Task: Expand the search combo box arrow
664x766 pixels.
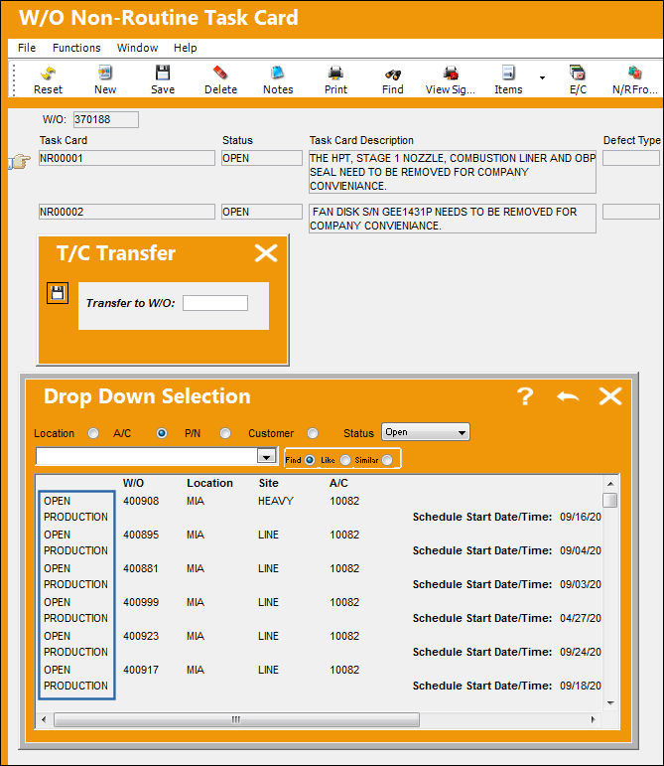Action: click(266, 457)
